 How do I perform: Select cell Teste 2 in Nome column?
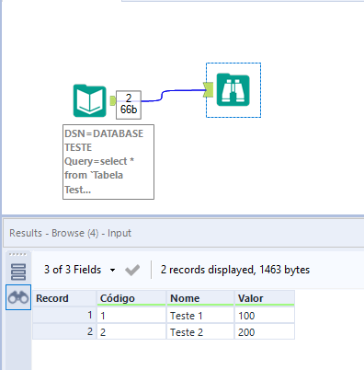200,331
